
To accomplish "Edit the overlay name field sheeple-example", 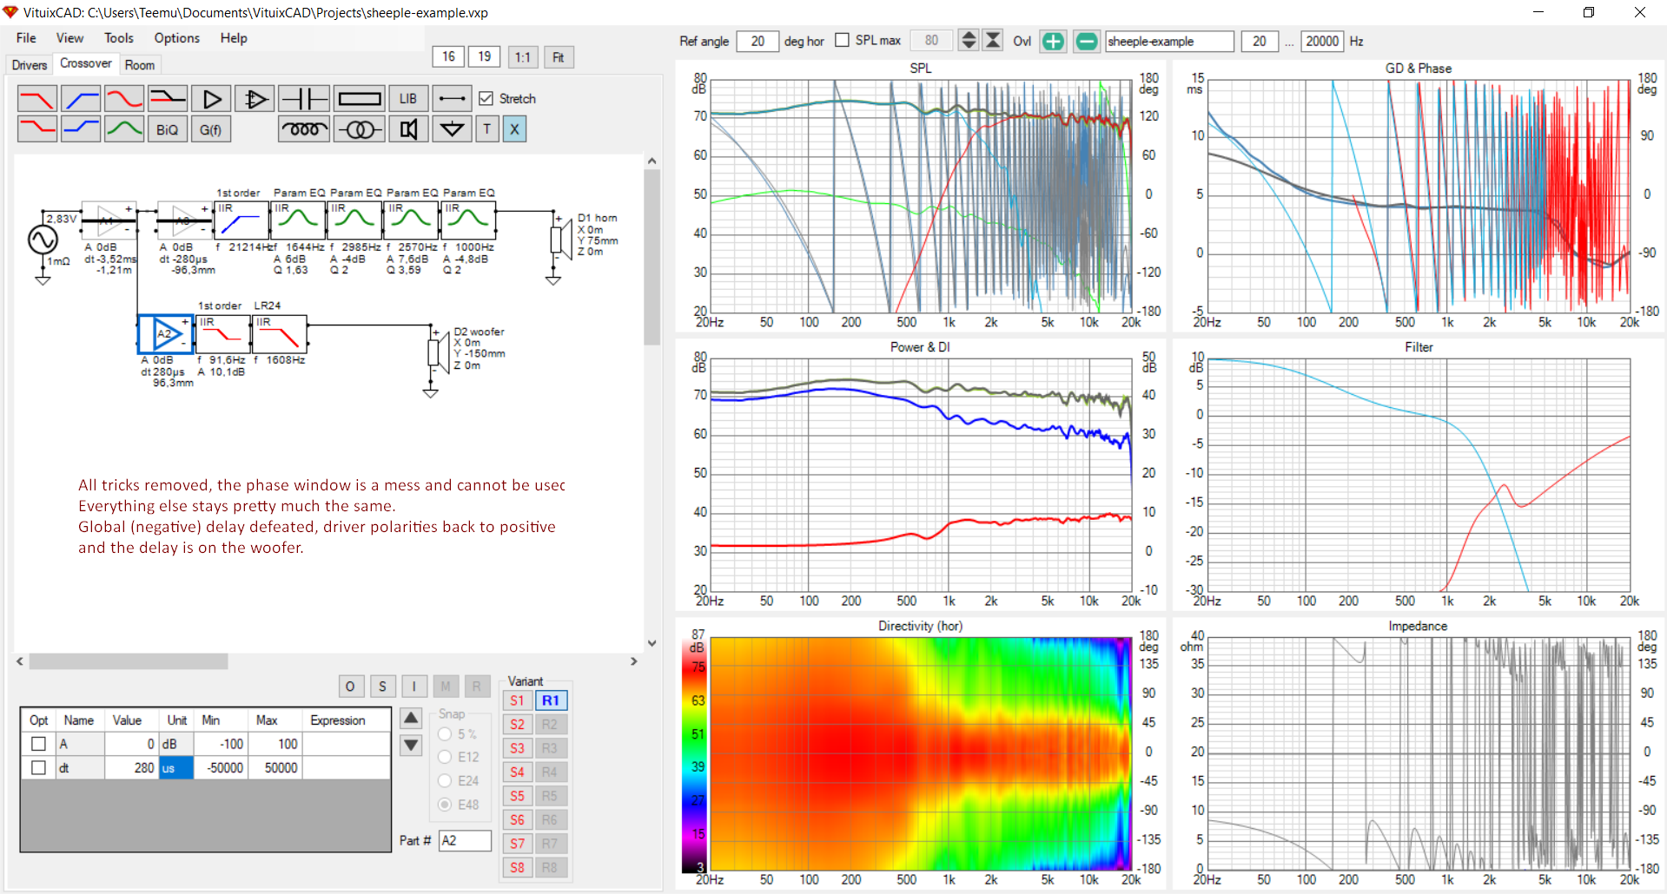I will coord(1169,41).
